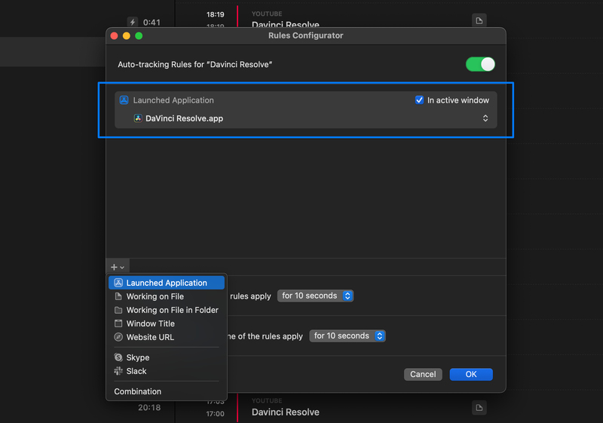The width and height of the screenshot is (603, 423).
Task: Toggle the auto-tracking rules switch off
Action: click(x=480, y=64)
